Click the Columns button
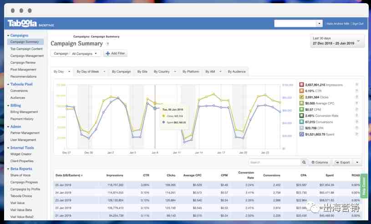The image size is (371, 224). (x=320, y=162)
